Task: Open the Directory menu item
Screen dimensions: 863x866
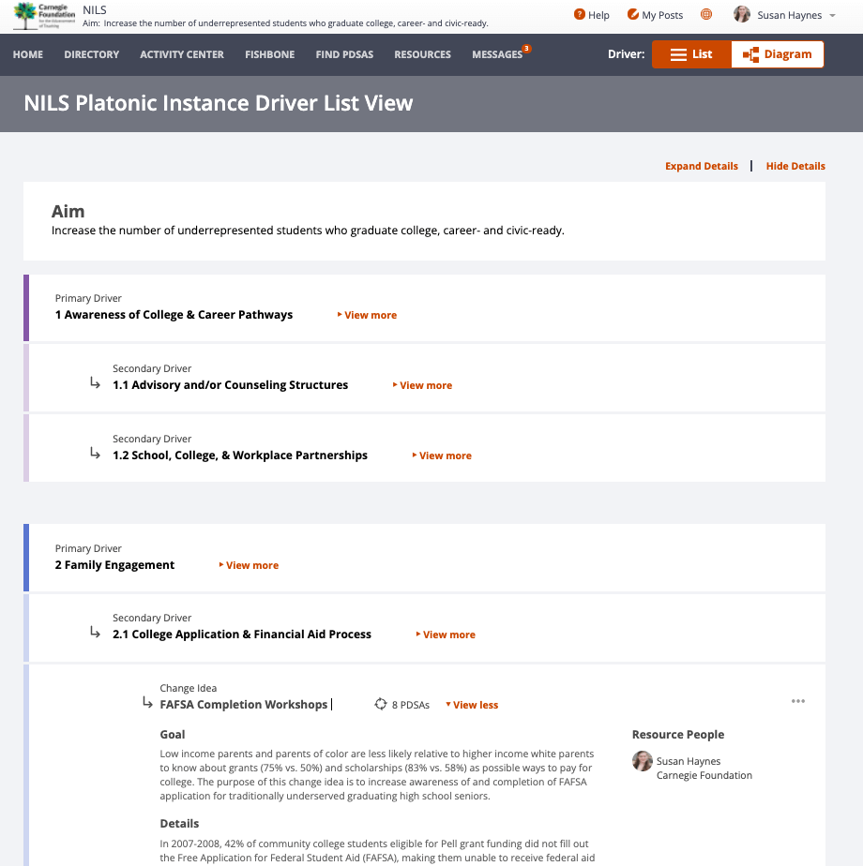Action: coord(92,54)
